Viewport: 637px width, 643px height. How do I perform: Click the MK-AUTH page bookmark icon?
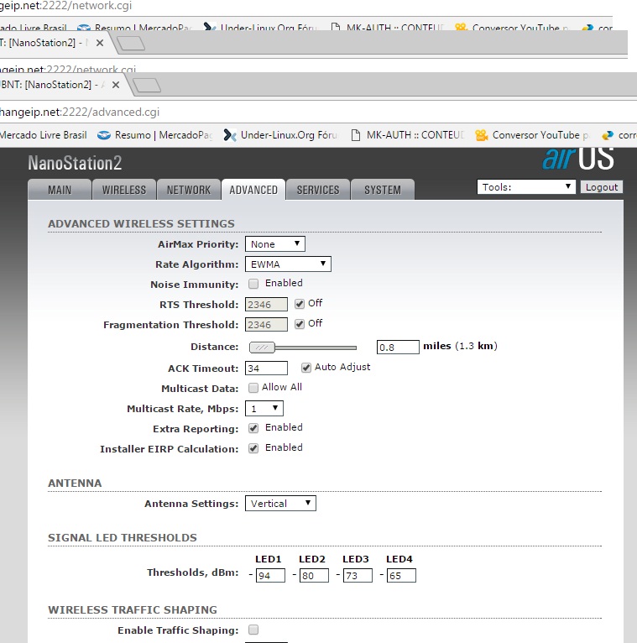(356, 135)
